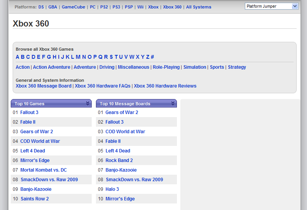Image resolution: width=307 pixels, height=210 pixels.
Task: Open Mirror's Edge message board
Action: 120,199
